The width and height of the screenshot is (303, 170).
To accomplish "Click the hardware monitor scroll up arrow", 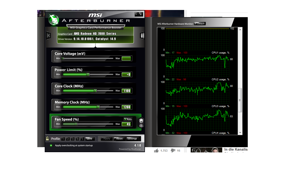I will 240,29.
